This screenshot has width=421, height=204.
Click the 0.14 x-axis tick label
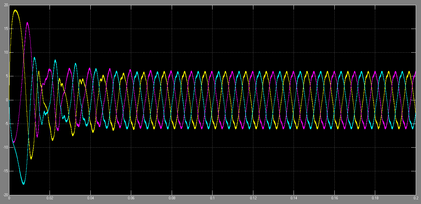tap(294, 198)
